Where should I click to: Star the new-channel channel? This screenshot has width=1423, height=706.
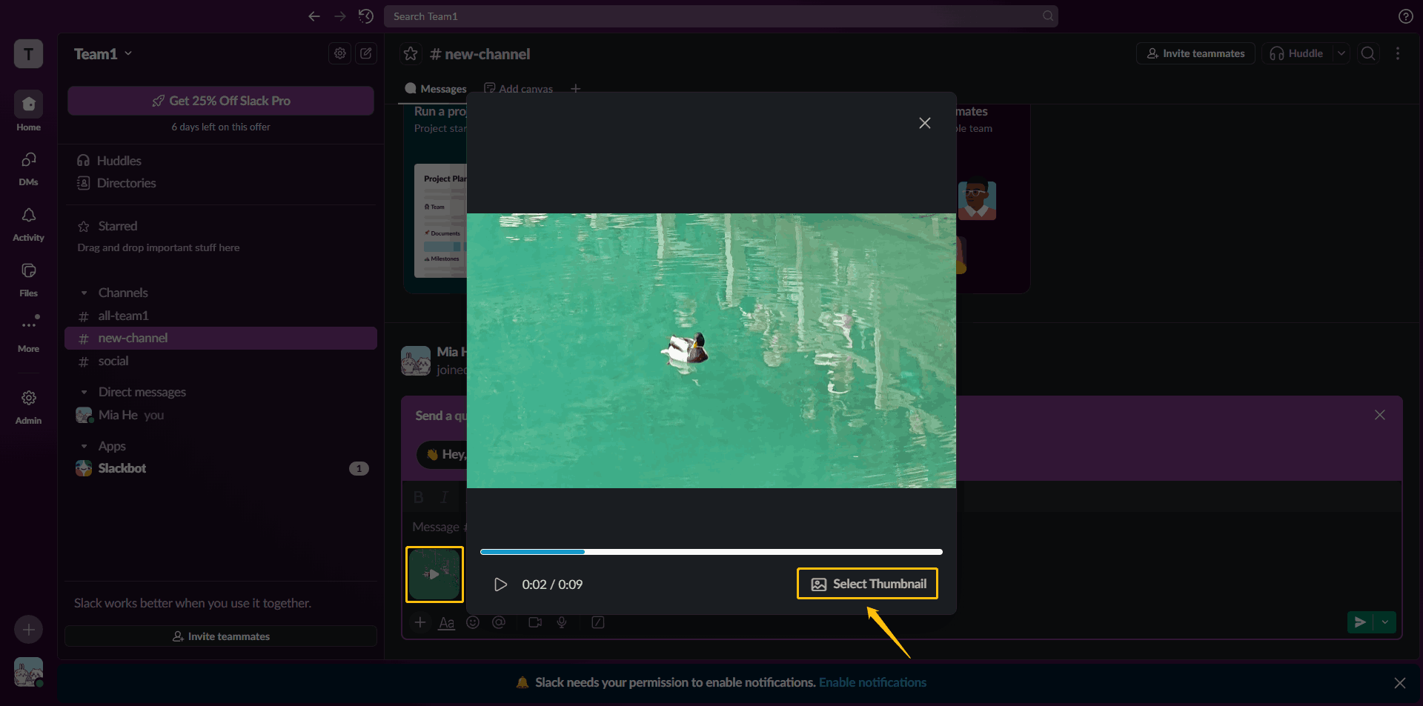[x=410, y=53]
